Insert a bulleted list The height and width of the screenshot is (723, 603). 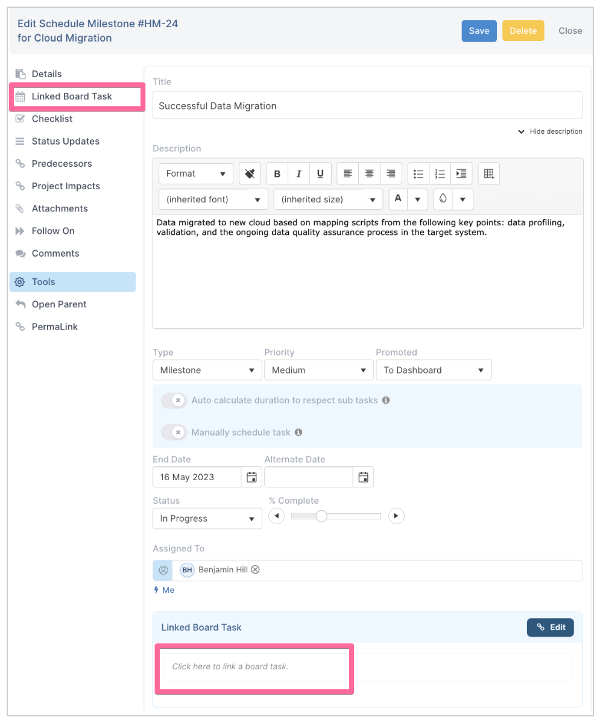point(418,174)
